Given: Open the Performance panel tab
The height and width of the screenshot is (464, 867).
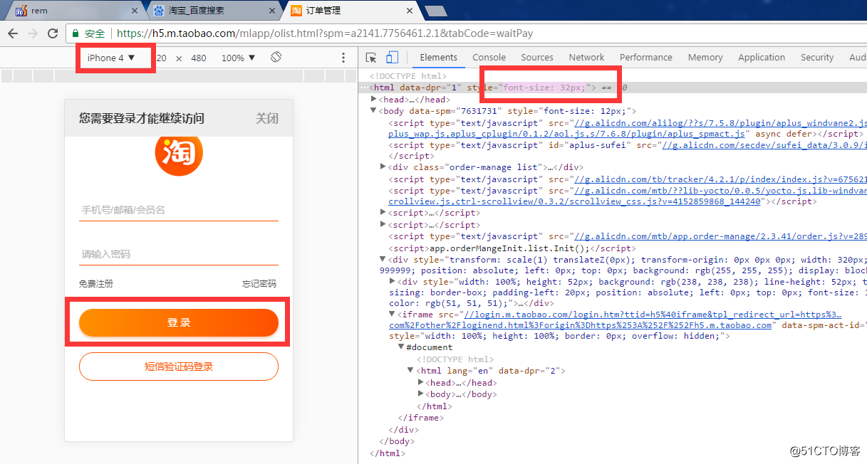Looking at the screenshot, I should [645, 58].
